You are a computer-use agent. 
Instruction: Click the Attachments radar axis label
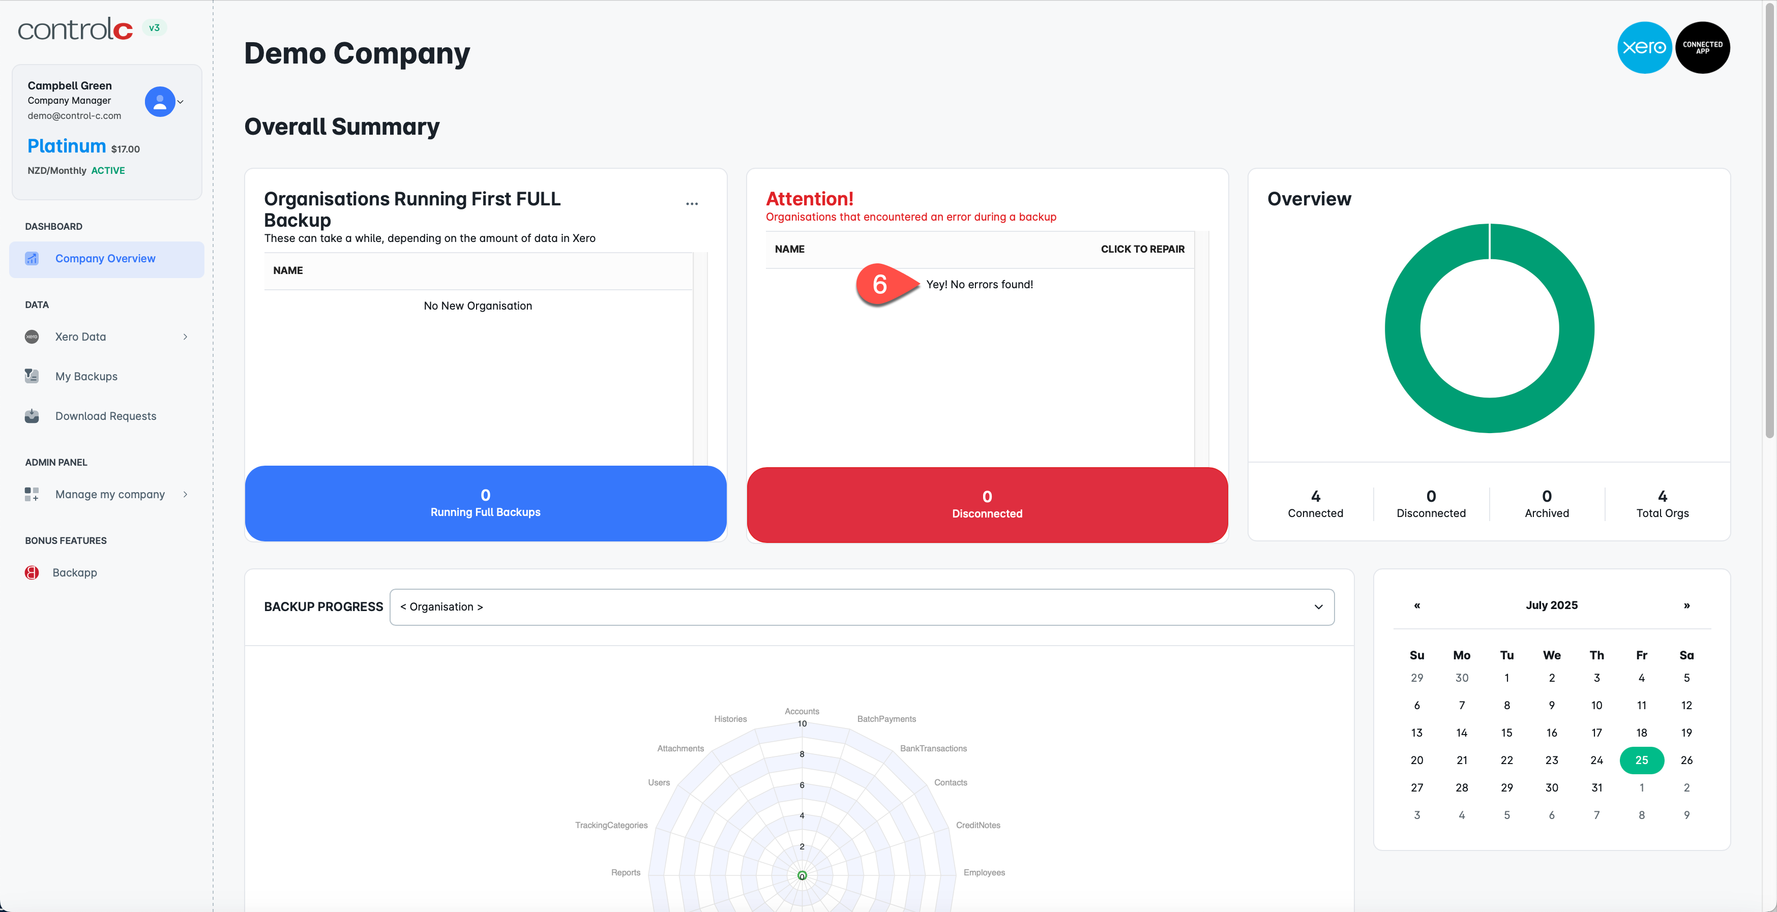click(x=680, y=749)
